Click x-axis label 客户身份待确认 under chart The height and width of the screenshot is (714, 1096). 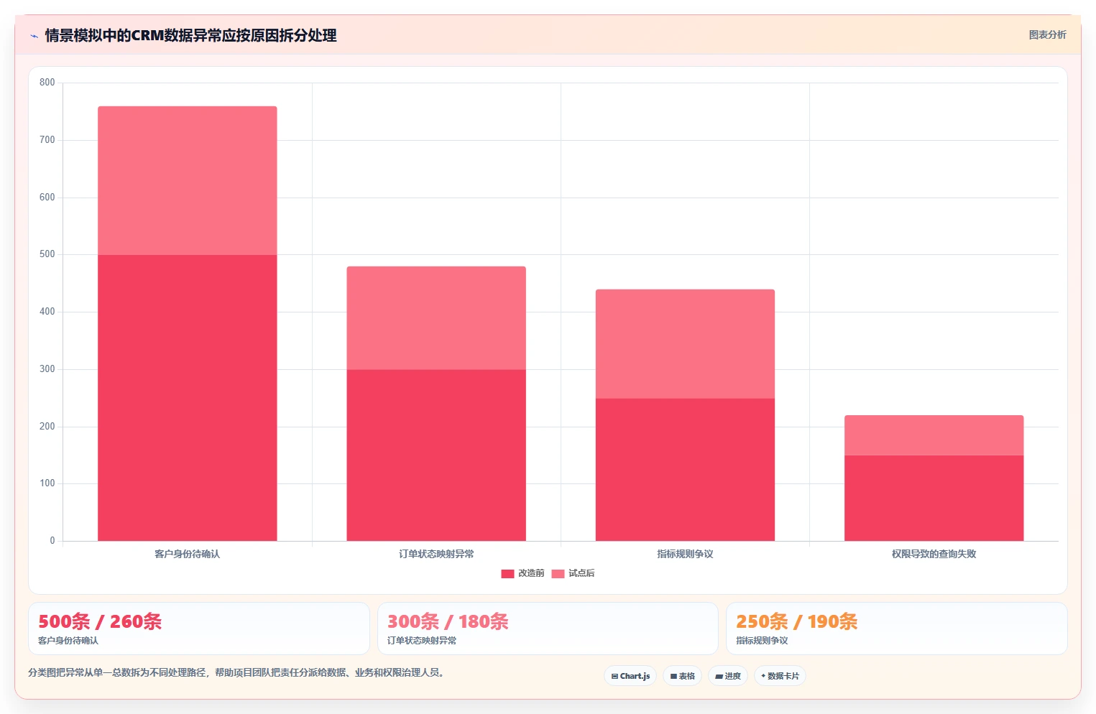tap(188, 554)
